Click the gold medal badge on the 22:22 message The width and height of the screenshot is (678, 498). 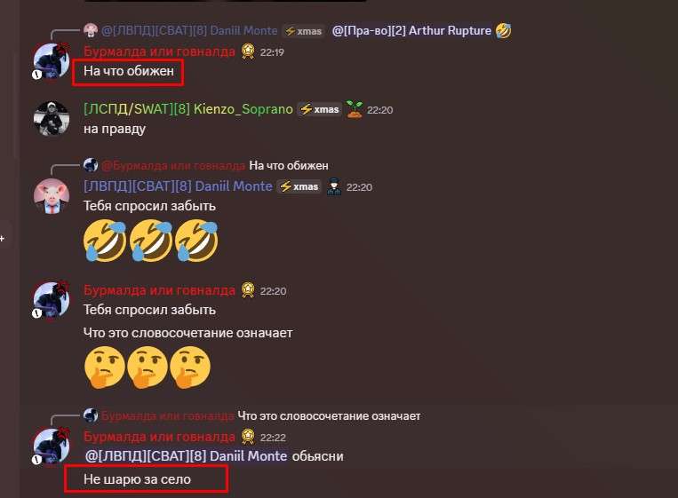click(x=248, y=437)
